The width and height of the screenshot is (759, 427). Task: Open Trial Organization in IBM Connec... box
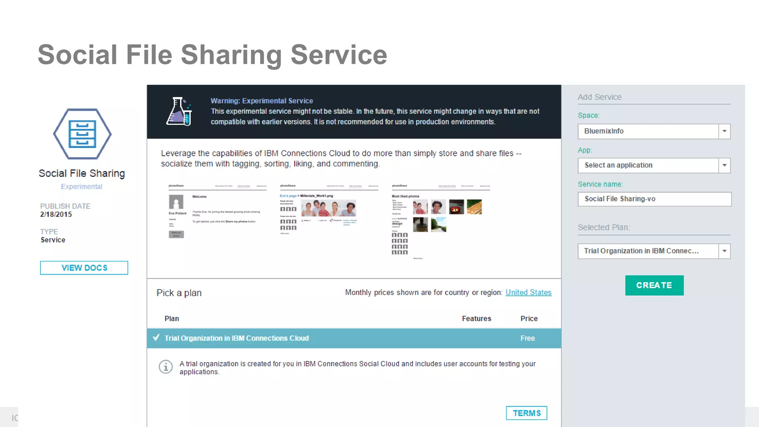[654, 251]
